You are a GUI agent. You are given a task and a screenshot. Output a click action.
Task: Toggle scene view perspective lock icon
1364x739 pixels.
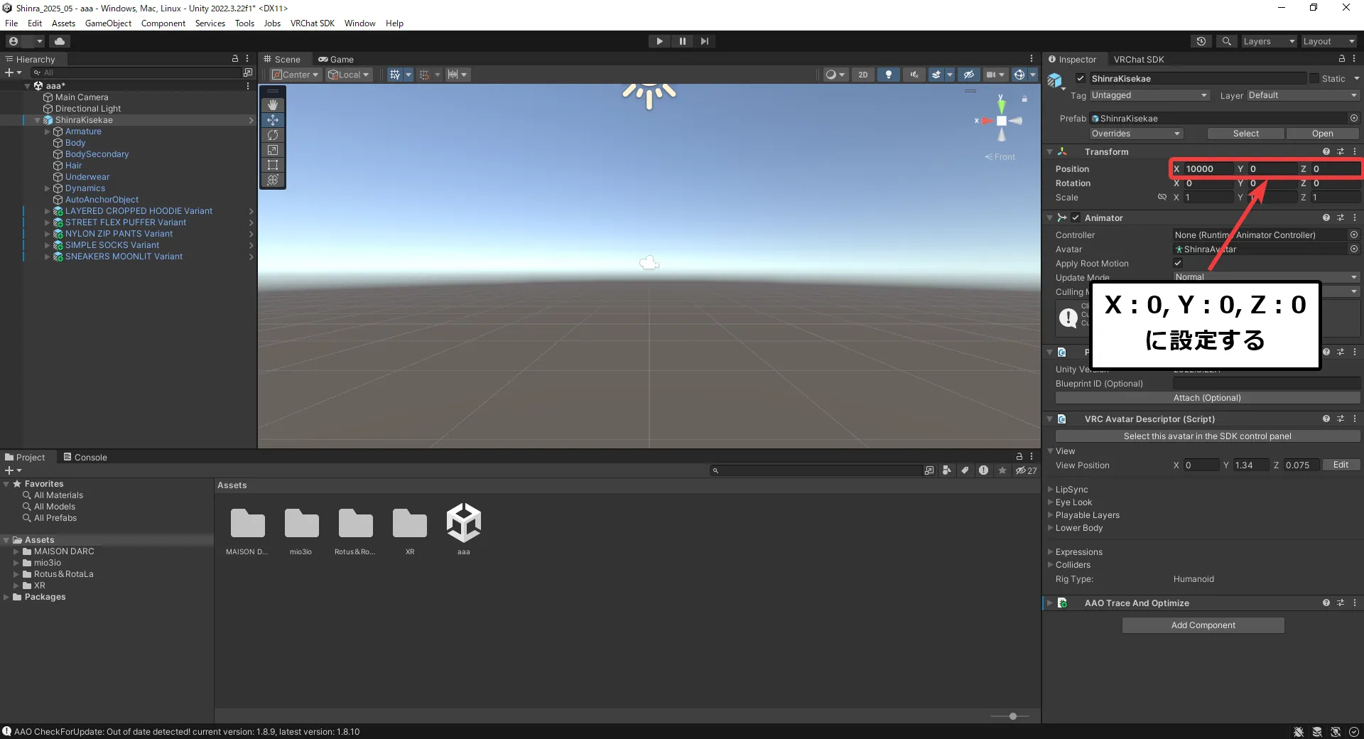1024,99
